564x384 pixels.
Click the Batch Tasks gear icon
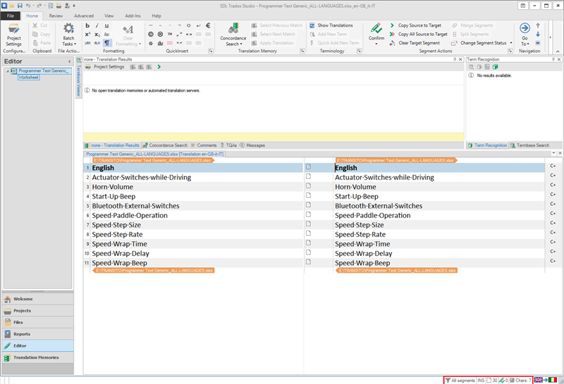[x=68, y=28]
